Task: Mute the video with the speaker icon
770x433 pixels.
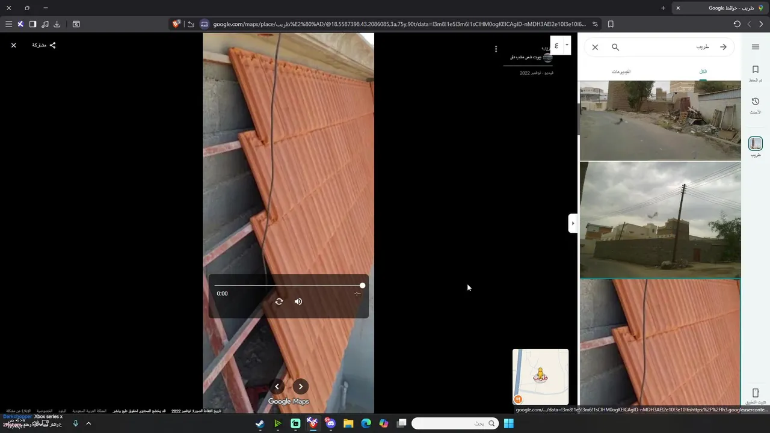Action: [298, 301]
